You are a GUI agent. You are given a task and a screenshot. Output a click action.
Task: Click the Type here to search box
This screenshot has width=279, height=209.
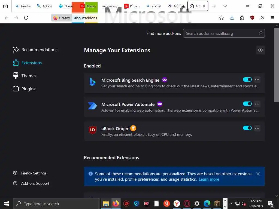tap(57, 204)
